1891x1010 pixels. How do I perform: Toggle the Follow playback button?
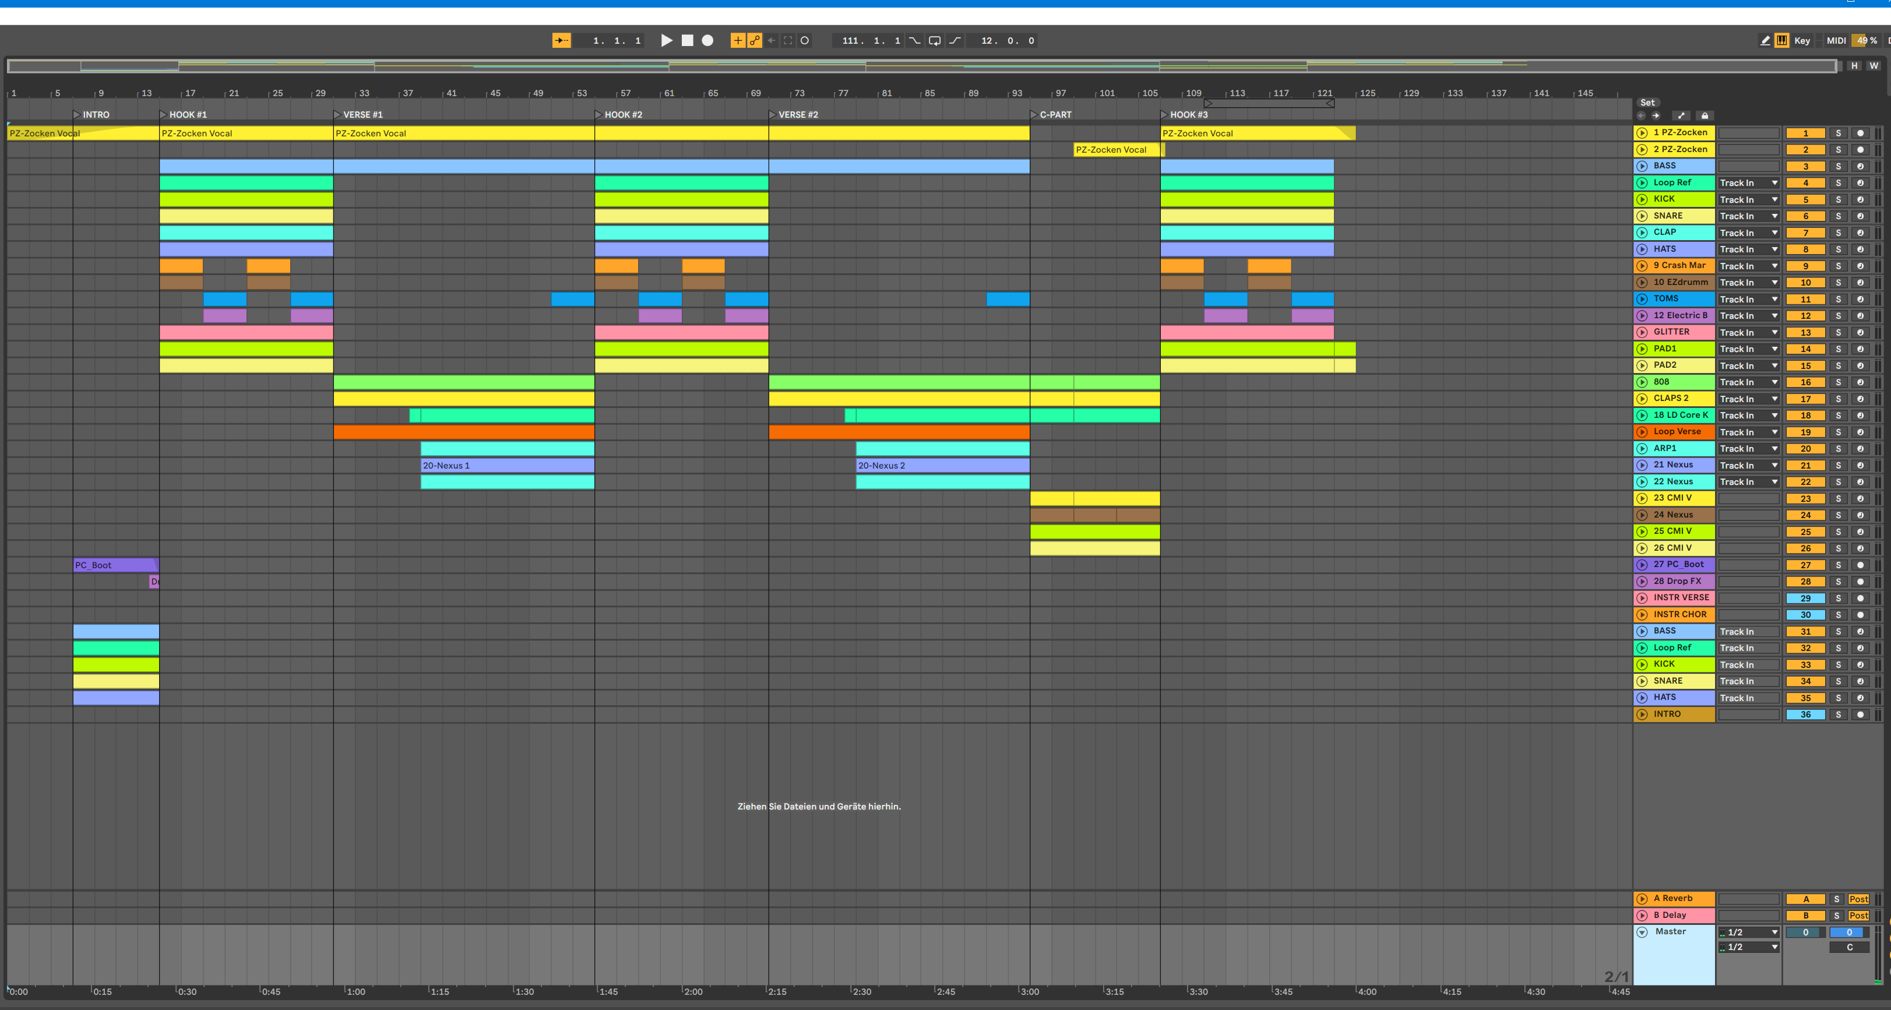[562, 40]
